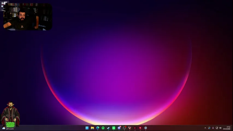Open the red winged app icon
233x131 pixels.
129,128
